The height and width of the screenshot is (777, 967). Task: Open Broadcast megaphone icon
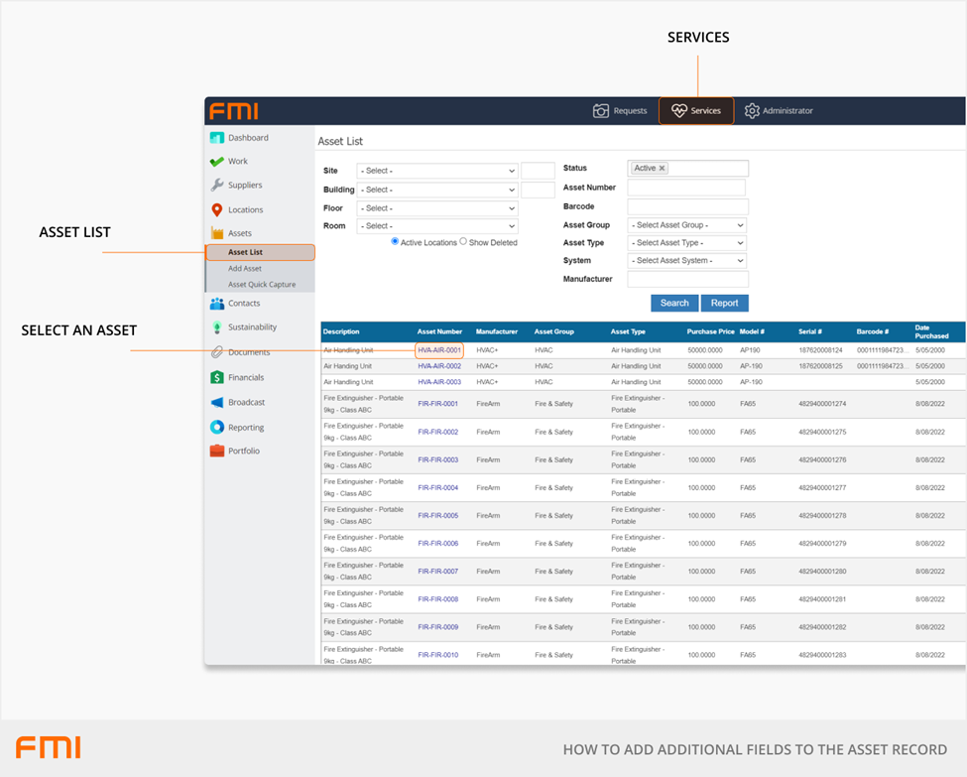point(216,403)
